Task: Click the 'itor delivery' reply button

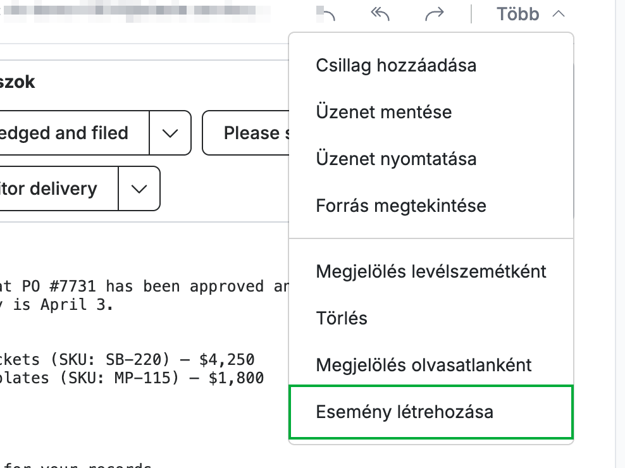Action: [x=59, y=188]
